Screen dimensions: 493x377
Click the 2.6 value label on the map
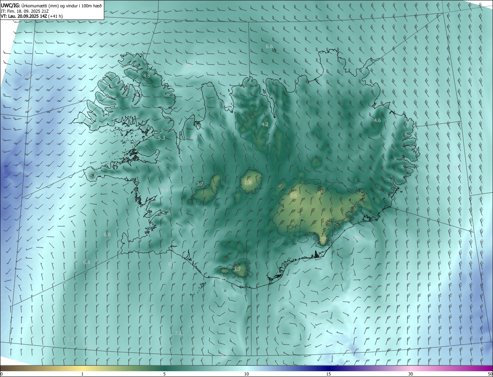(x=293, y=196)
